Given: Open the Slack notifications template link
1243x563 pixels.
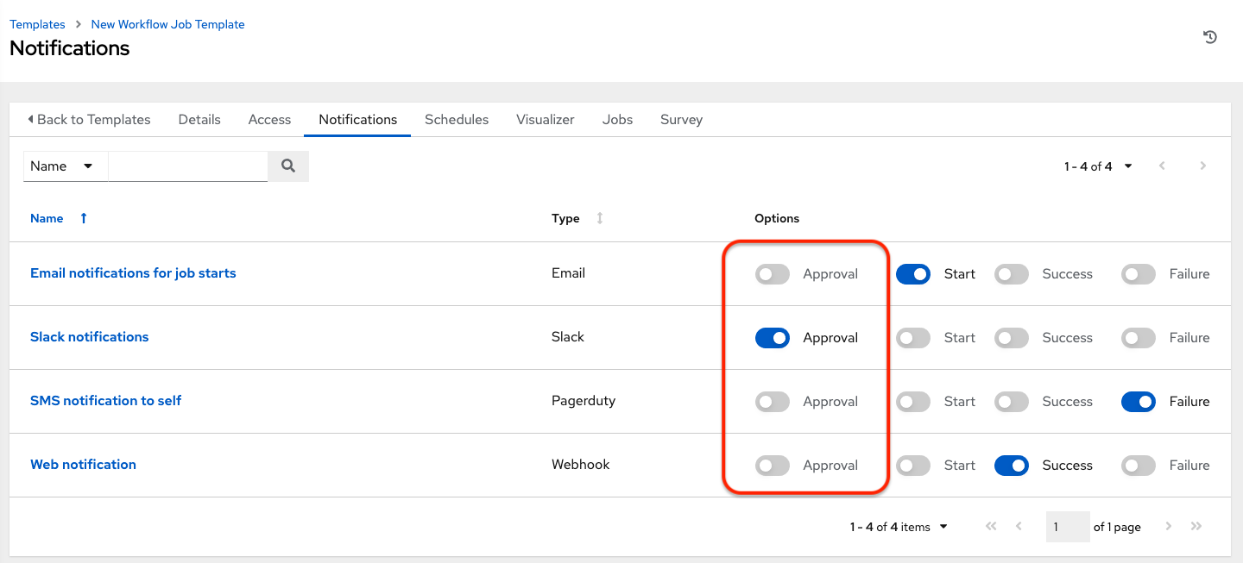Looking at the screenshot, I should 89,336.
